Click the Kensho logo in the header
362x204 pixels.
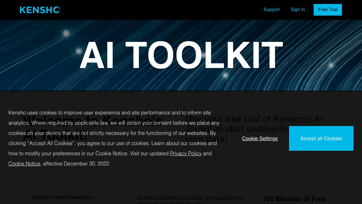(x=40, y=10)
